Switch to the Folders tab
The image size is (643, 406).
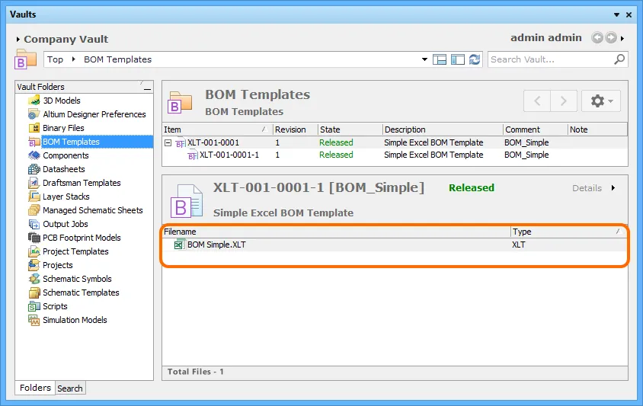[35, 388]
